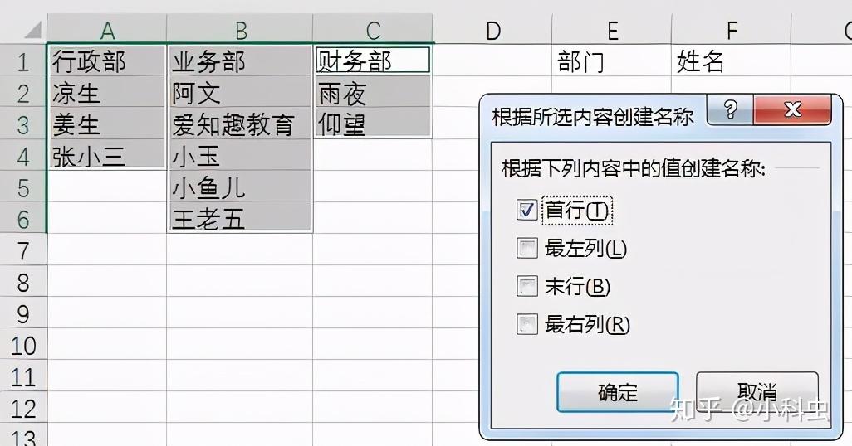Click the 最左列(L) label text
The width and height of the screenshot is (852, 446).
[x=585, y=249]
